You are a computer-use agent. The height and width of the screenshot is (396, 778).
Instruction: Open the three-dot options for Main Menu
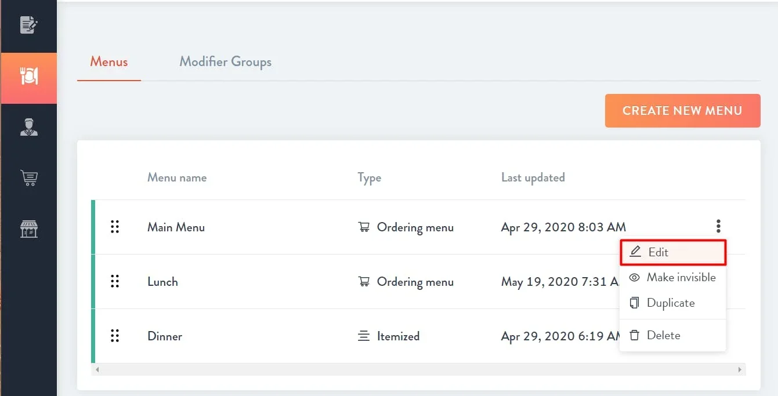coord(718,226)
